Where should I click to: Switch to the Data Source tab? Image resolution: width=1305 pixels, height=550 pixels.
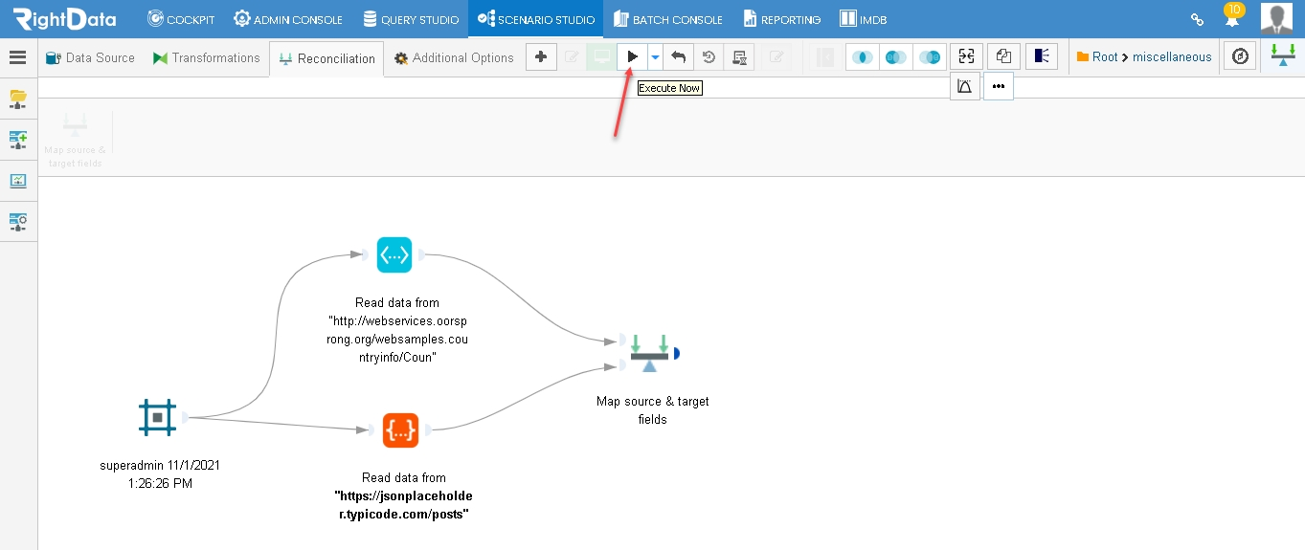(x=91, y=57)
